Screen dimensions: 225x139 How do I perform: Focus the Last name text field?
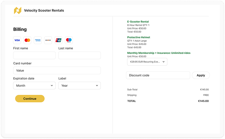(x=79, y=55)
